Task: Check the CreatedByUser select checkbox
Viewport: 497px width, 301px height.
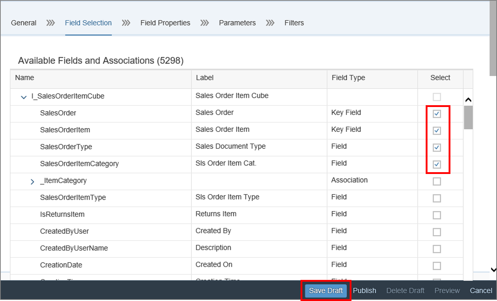Action: coord(437,232)
